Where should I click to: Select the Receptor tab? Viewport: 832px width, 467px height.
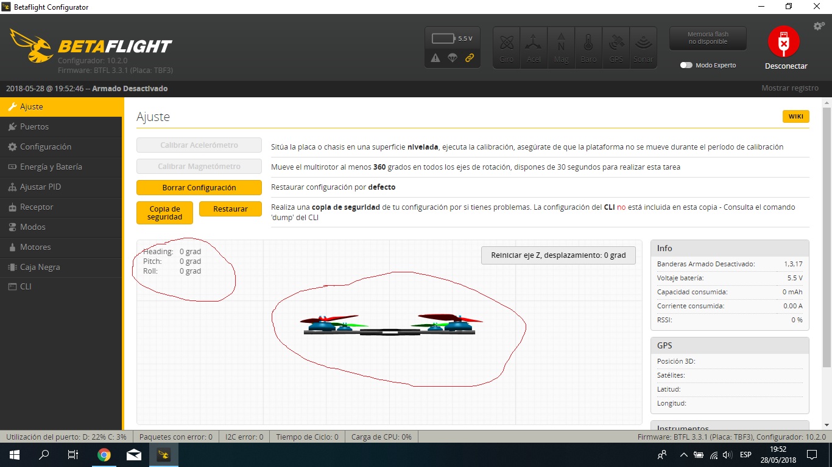(x=61, y=207)
